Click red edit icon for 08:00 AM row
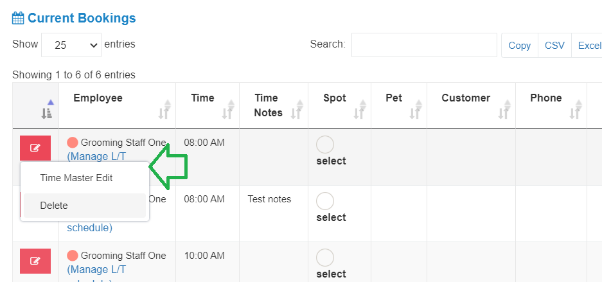 35,148
